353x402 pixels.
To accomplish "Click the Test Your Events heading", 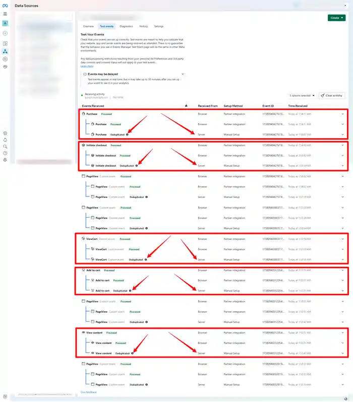I will coord(92,34).
